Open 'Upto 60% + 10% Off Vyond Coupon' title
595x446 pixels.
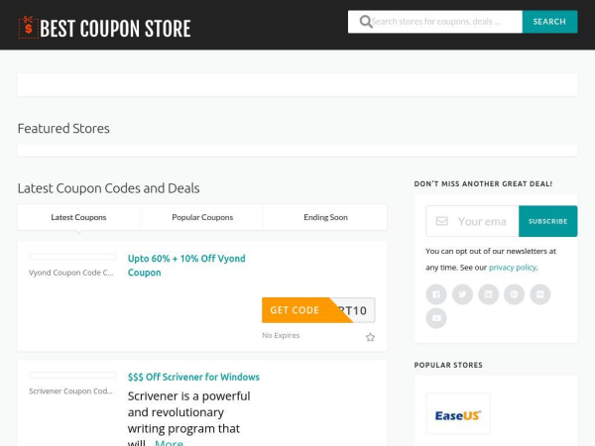click(186, 266)
